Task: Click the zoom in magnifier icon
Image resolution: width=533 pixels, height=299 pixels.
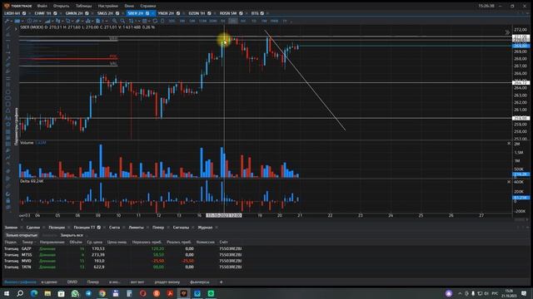Action: point(115,21)
